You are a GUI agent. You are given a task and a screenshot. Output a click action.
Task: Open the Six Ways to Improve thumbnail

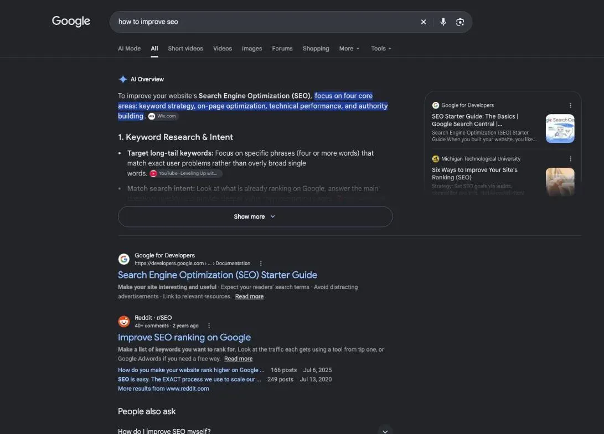click(x=560, y=182)
